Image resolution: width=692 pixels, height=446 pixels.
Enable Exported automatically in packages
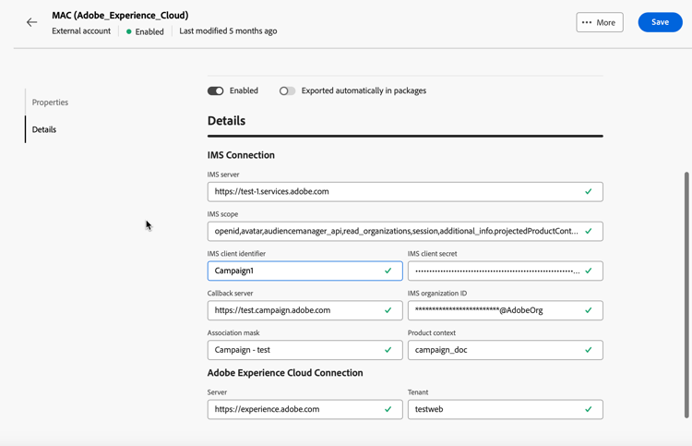coord(288,90)
